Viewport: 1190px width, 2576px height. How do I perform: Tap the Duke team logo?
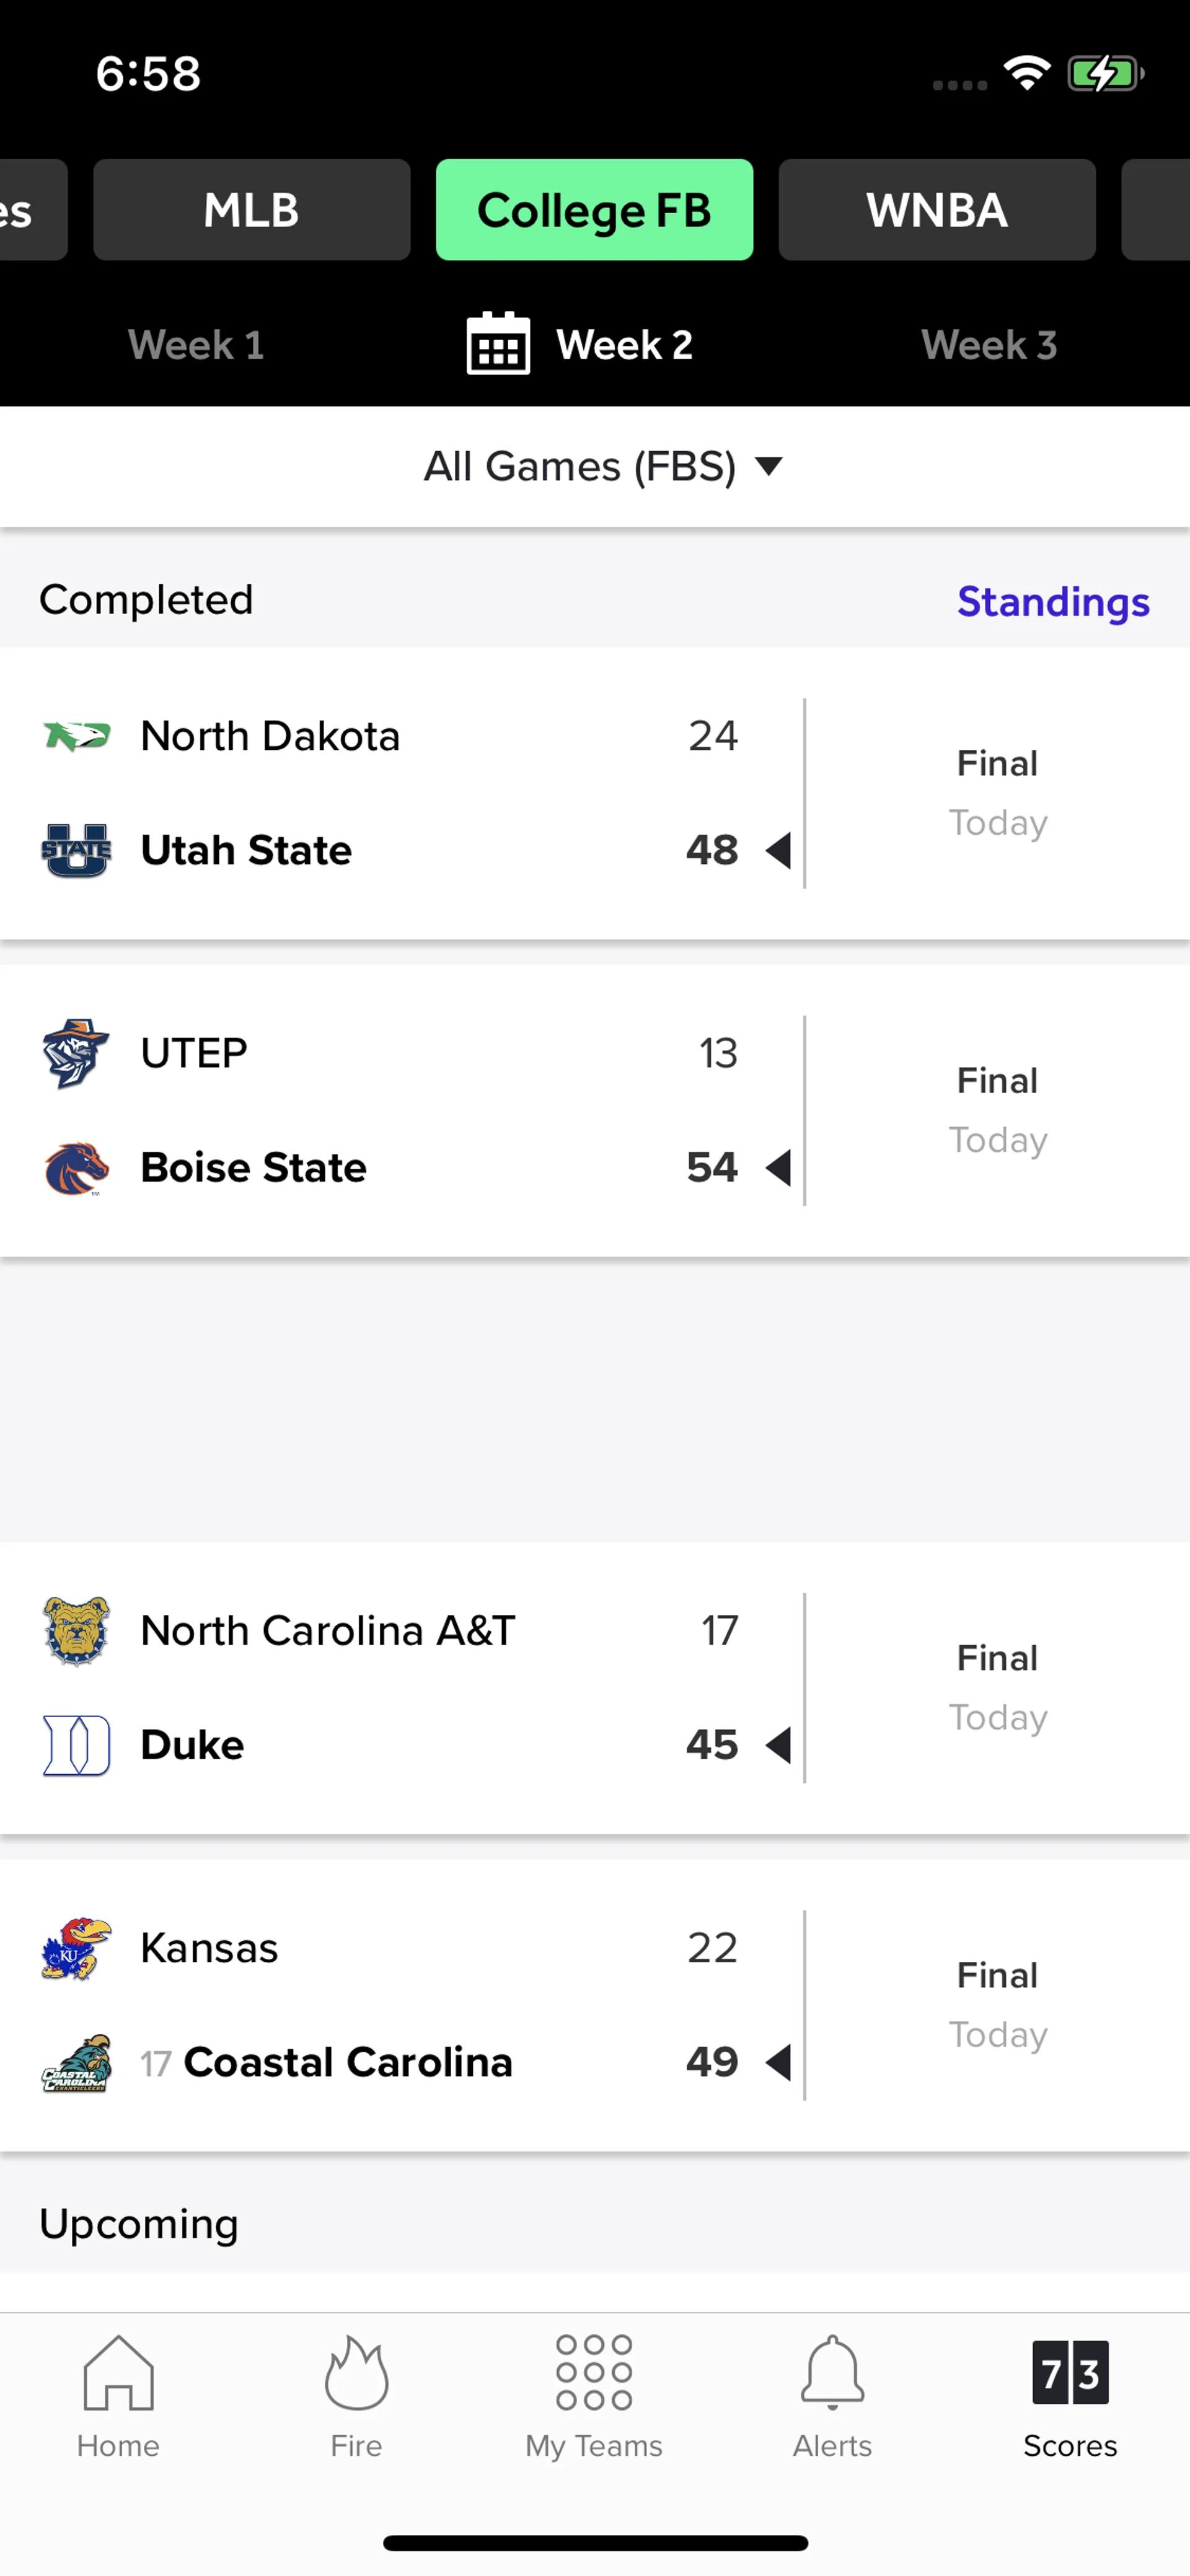click(76, 1745)
